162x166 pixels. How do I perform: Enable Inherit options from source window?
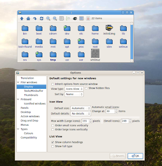[53, 84]
